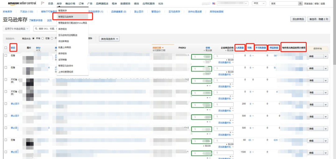Image resolution: width=336 pixels, height=159 pixels.
Task: Open the 买家消息 link
Action: click(308, 4)
